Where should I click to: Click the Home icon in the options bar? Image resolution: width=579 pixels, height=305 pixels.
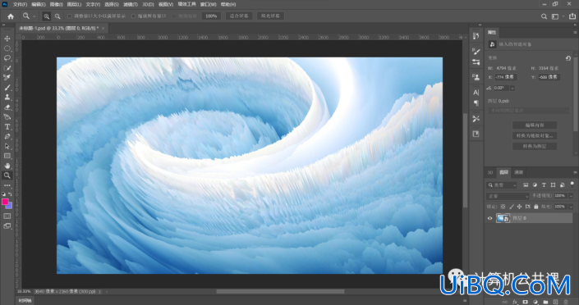tap(11, 16)
